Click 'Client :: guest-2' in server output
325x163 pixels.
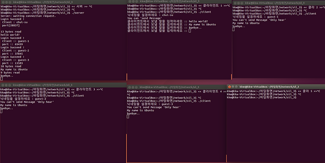tap(15, 51)
